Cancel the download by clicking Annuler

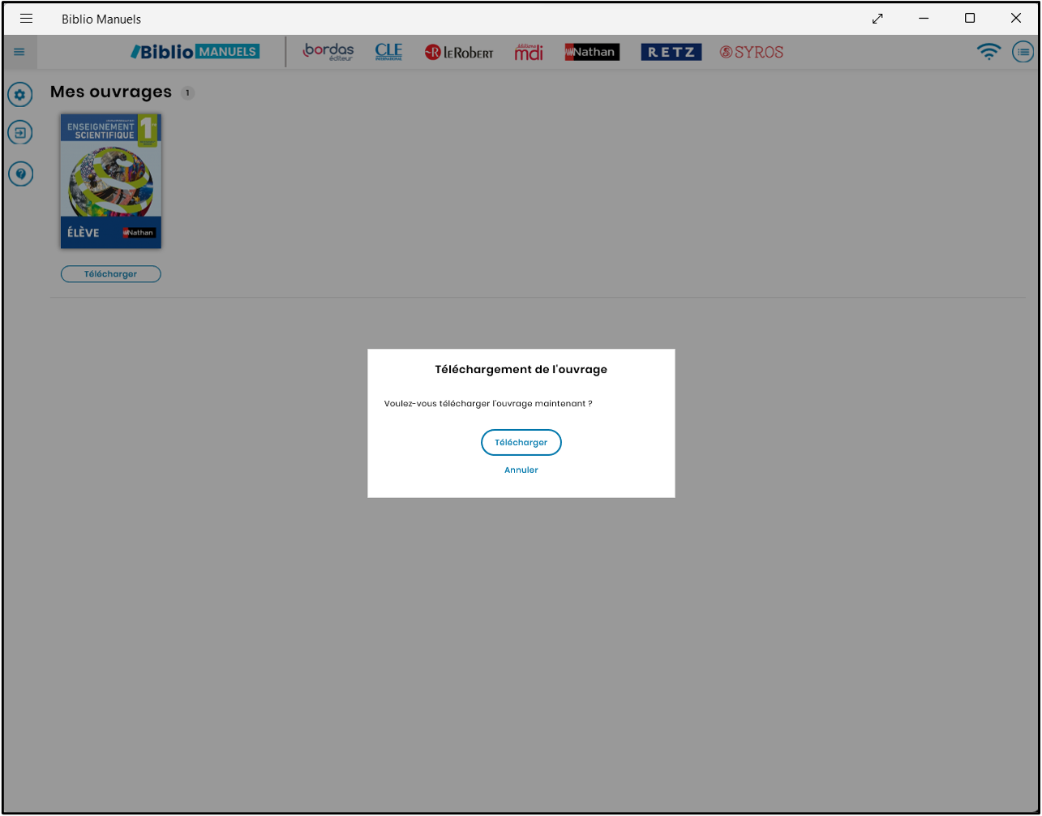click(x=521, y=470)
